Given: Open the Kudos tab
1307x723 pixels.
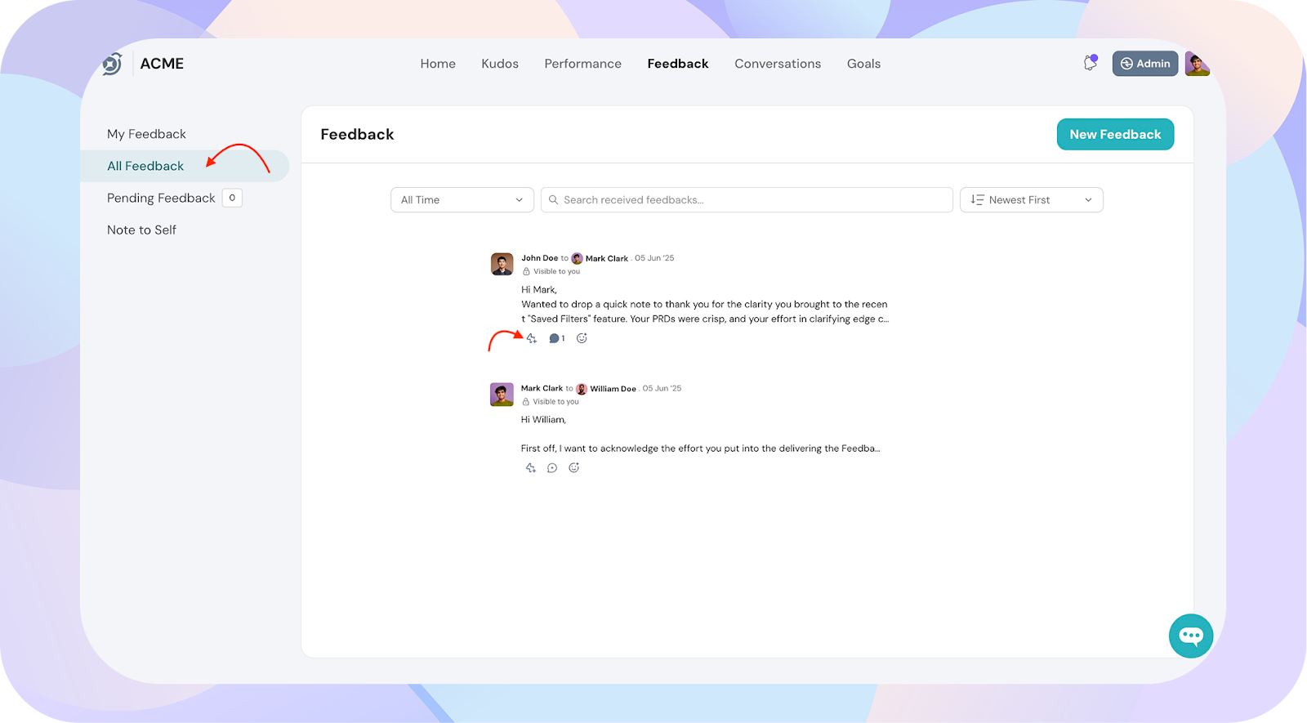Looking at the screenshot, I should tap(500, 64).
